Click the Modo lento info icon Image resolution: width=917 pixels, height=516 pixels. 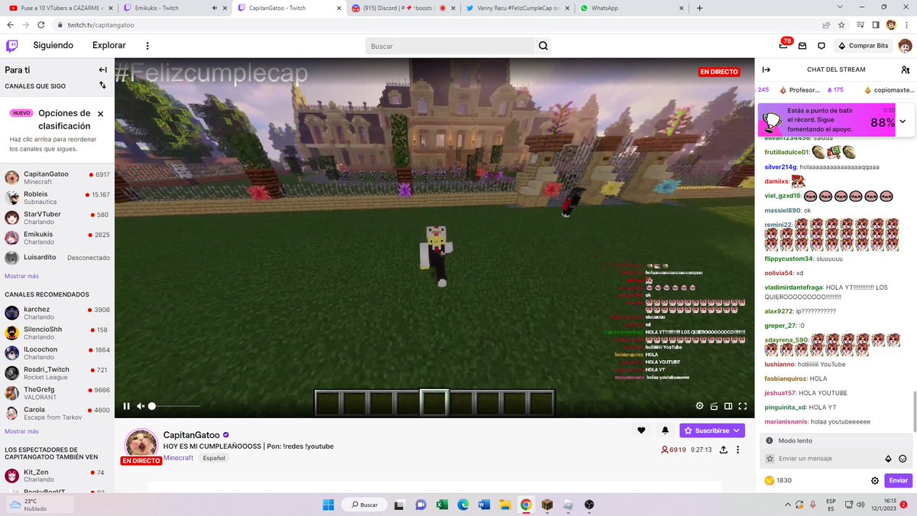click(770, 441)
